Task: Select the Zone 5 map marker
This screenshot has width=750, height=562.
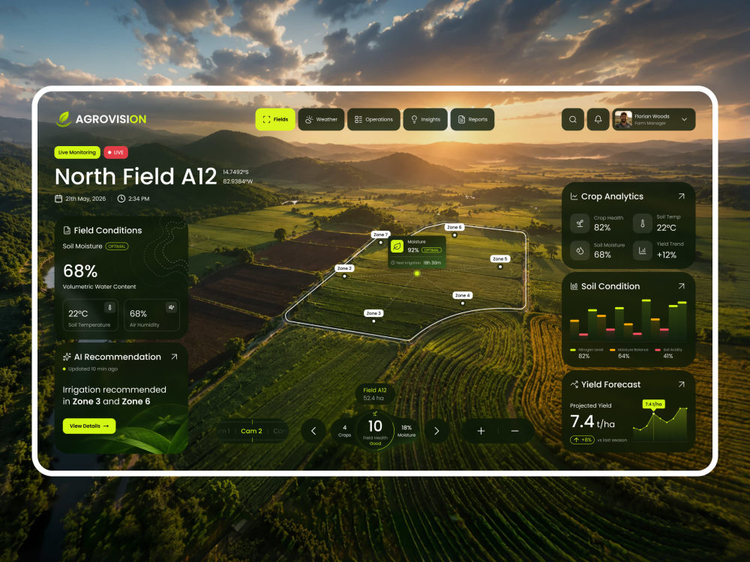Action: tap(500, 259)
